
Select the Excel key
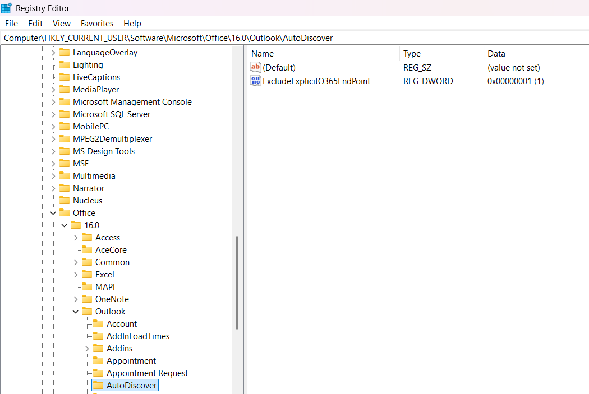104,274
